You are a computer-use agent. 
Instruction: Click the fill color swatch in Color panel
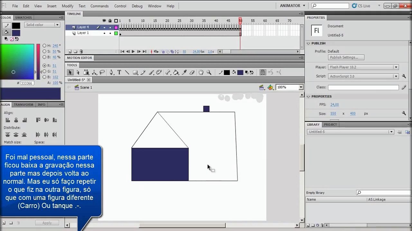coord(16,33)
